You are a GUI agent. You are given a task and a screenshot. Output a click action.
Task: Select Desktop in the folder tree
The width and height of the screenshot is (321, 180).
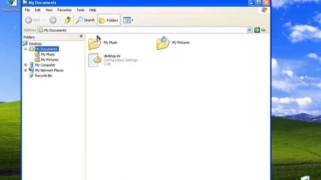click(x=35, y=43)
